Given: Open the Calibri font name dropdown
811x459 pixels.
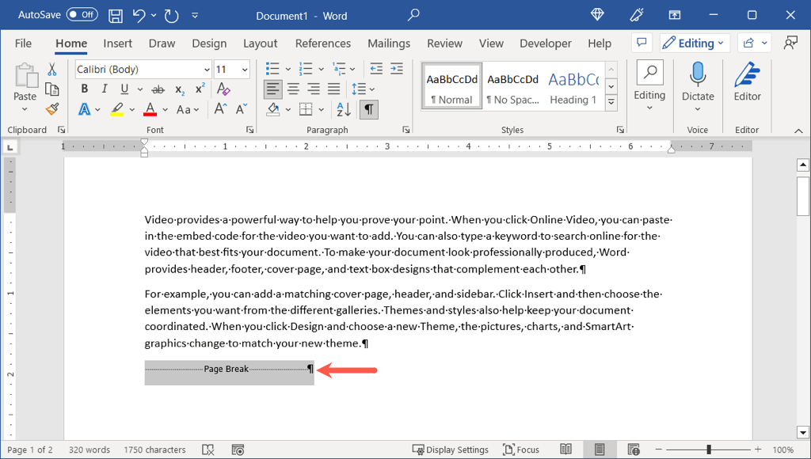Looking at the screenshot, I should (x=207, y=70).
